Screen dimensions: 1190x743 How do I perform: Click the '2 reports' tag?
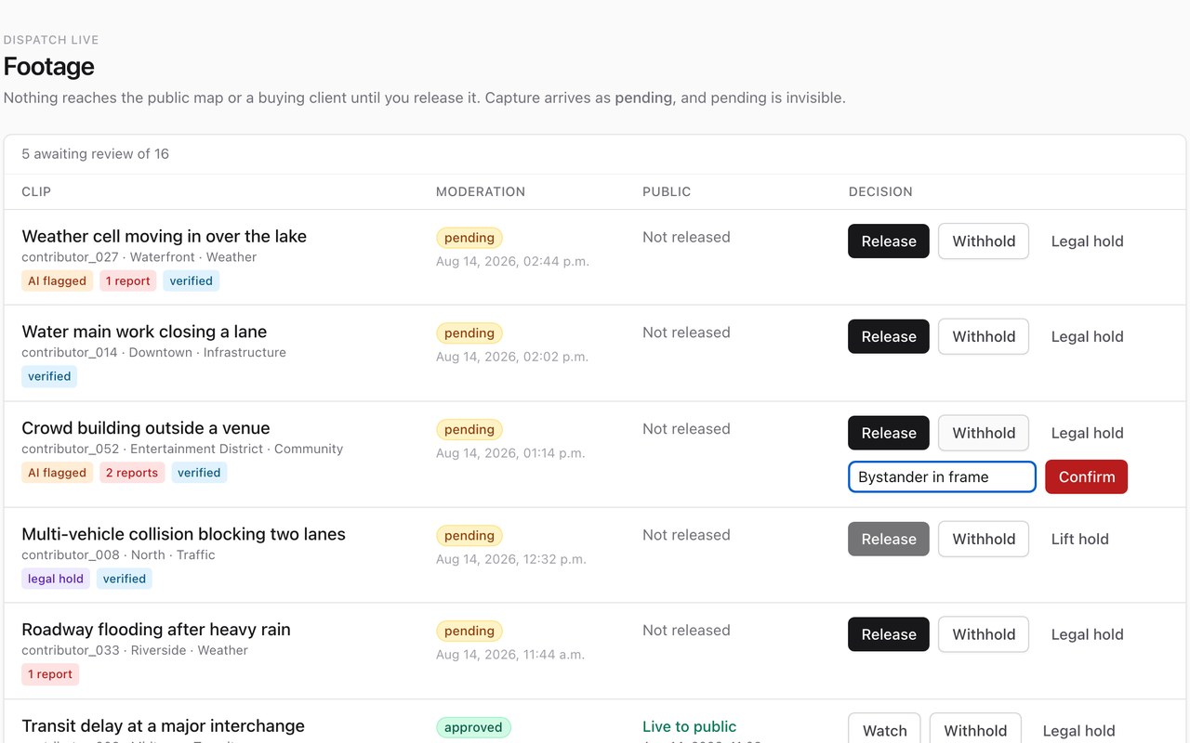pyautogui.click(x=132, y=473)
